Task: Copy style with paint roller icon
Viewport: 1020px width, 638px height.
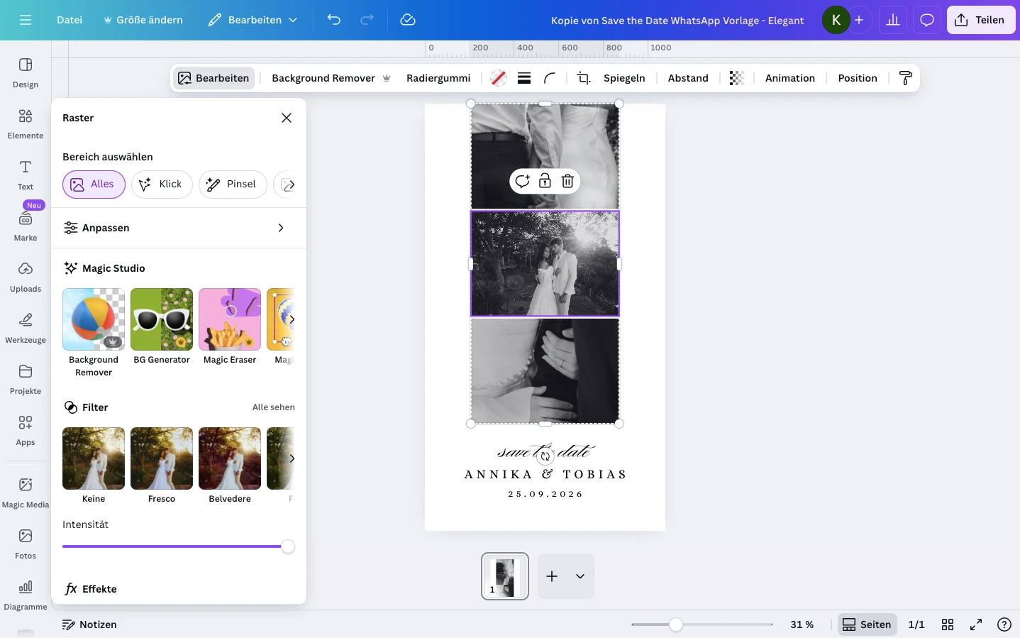Action: click(x=906, y=78)
